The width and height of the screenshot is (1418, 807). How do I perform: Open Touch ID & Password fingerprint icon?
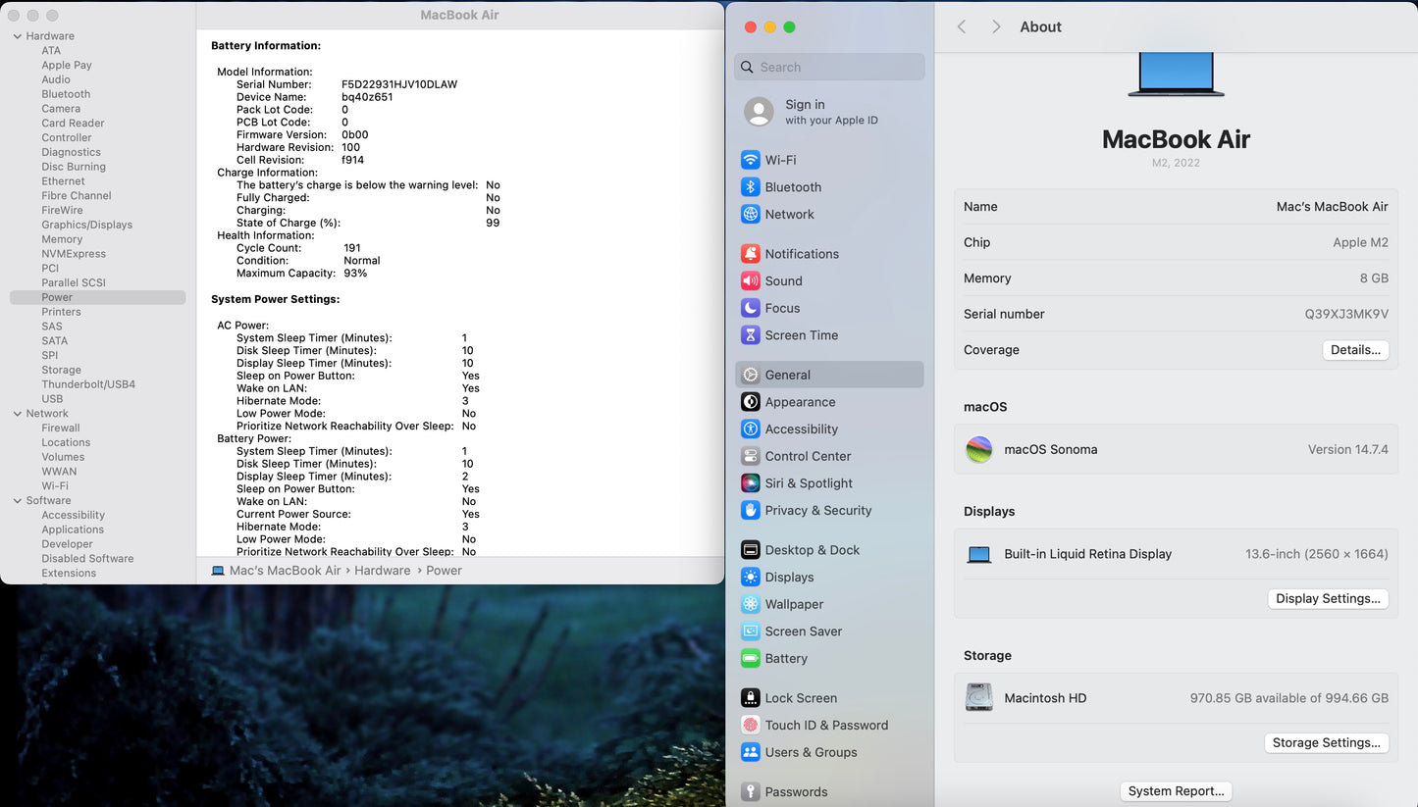click(x=751, y=725)
